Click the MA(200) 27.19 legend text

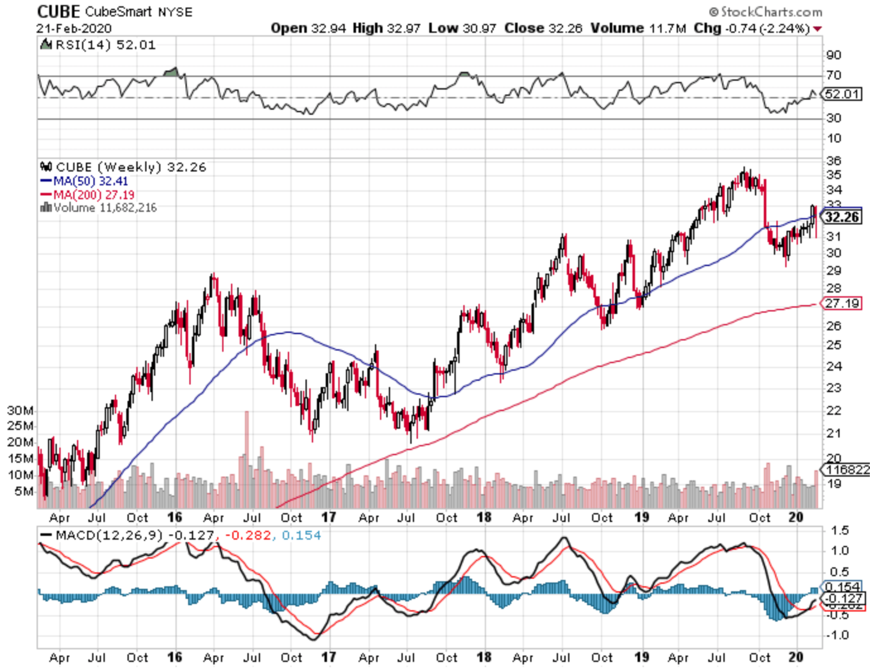(x=93, y=195)
